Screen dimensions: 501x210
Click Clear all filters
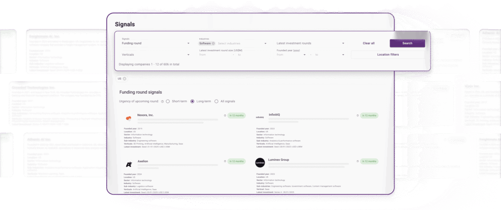pyautogui.click(x=368, y=43)
